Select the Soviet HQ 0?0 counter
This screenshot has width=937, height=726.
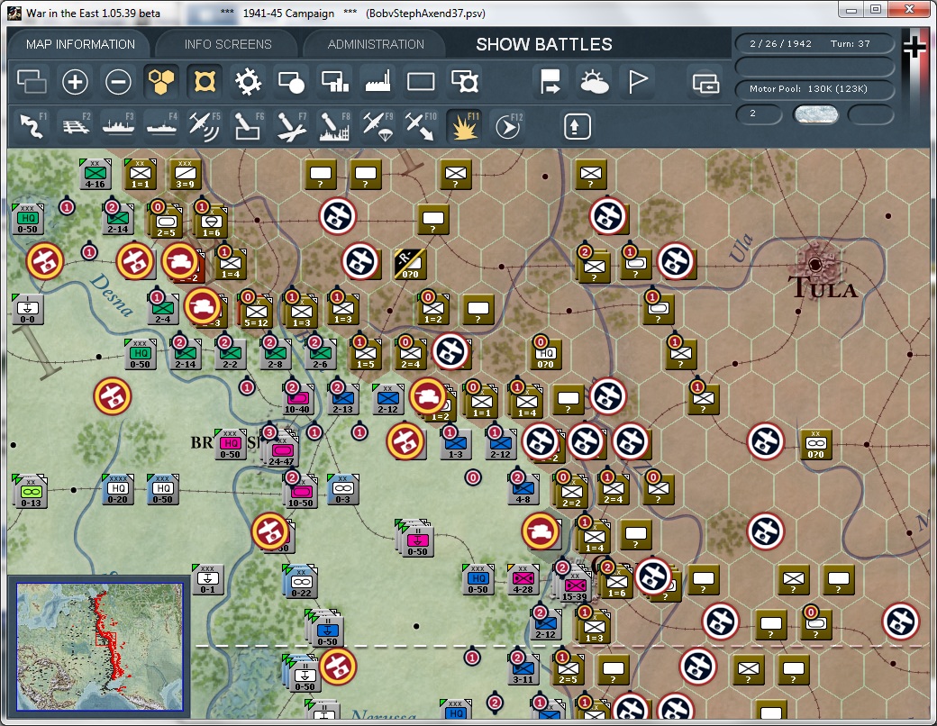point(544,354)
